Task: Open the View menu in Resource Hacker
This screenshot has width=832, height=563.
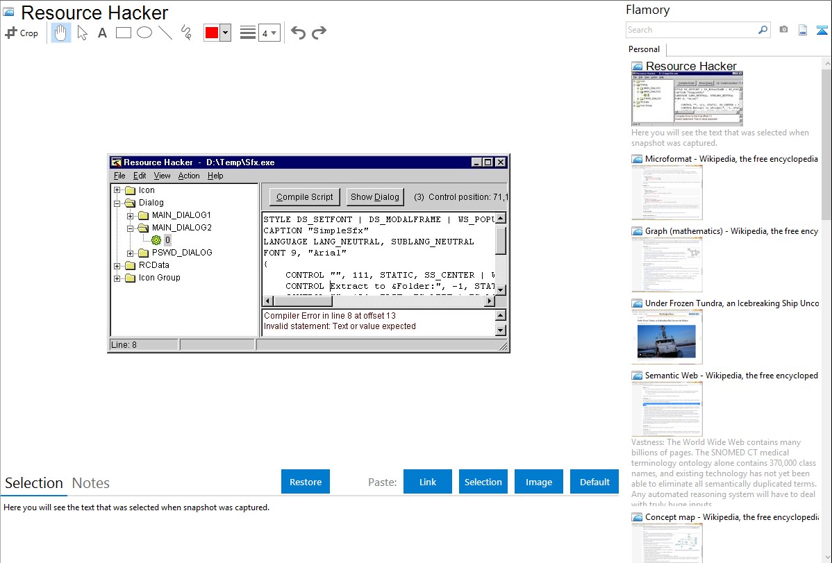Action: 162,176
